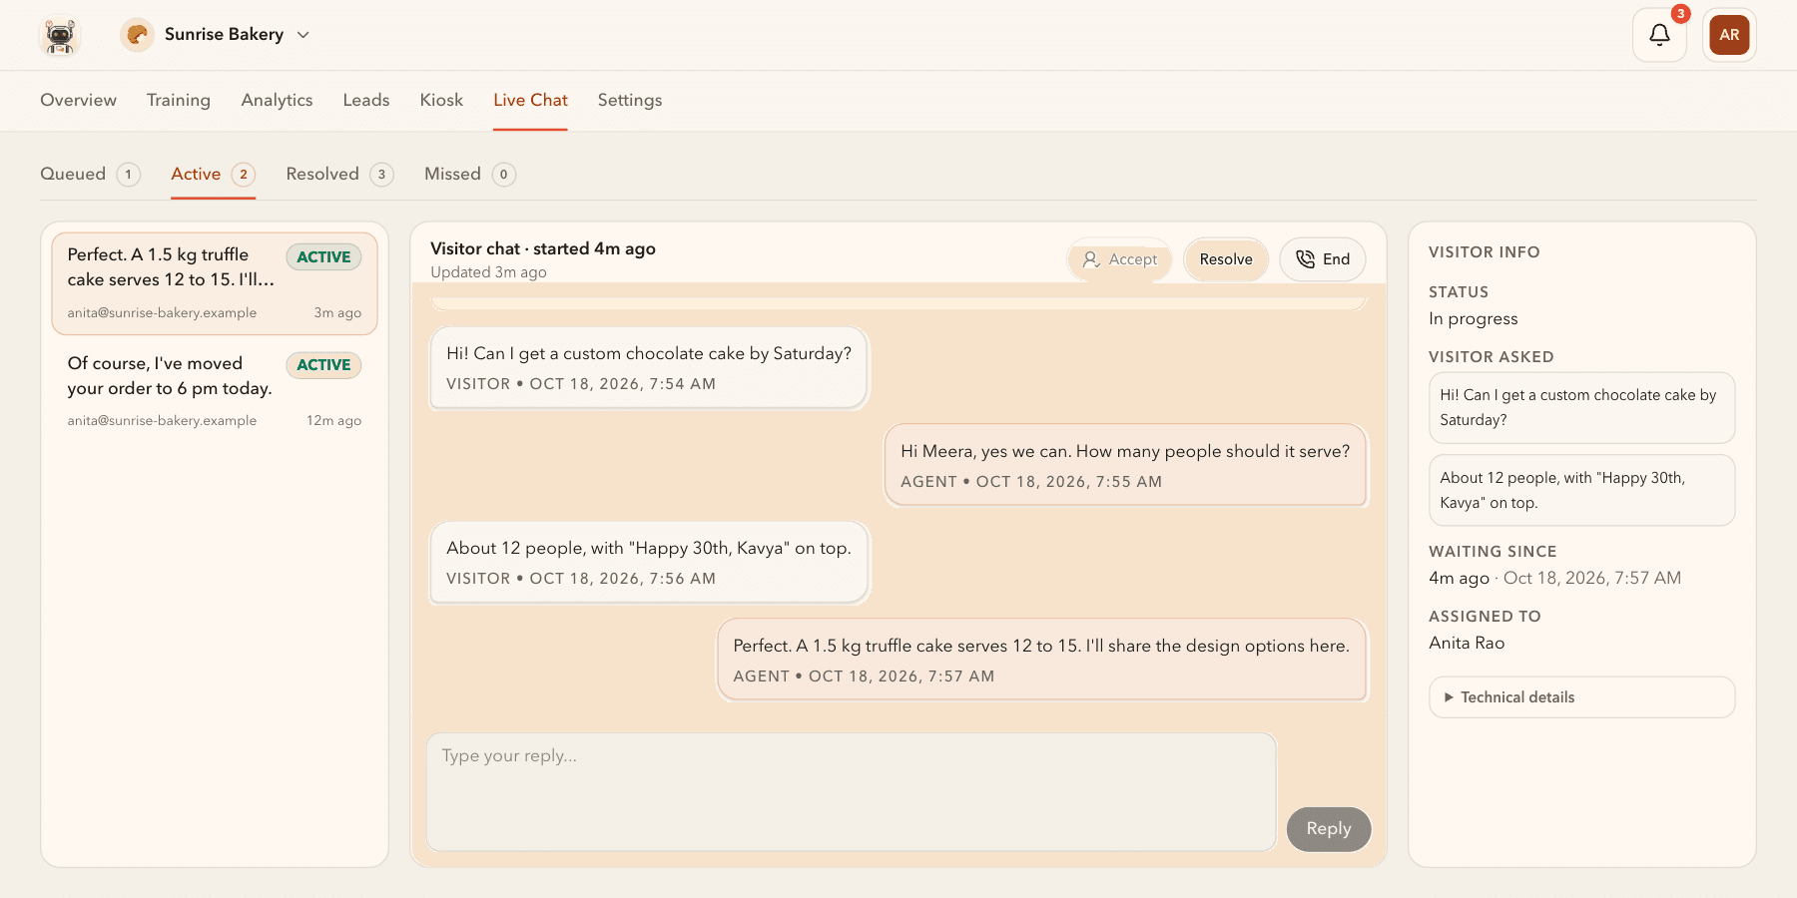1797x898 pixels.
Task: Click the Accept button
Action: click(1119, 259)
